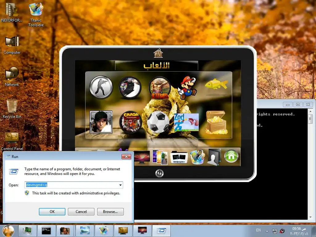Open the user folder icon in dock

214,157
